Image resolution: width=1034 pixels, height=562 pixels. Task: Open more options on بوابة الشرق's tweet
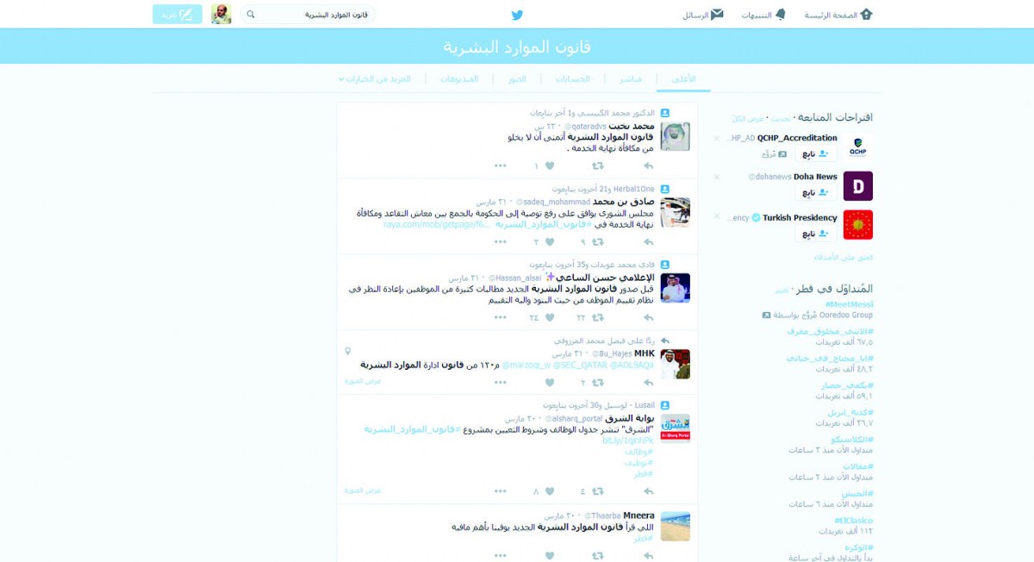pos(501,491)
